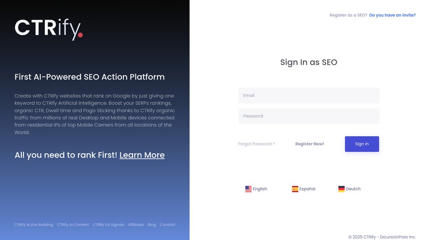Open the Do you have an invite? link
The height and width of the screenshot is (240, 428).
point(392,15)
